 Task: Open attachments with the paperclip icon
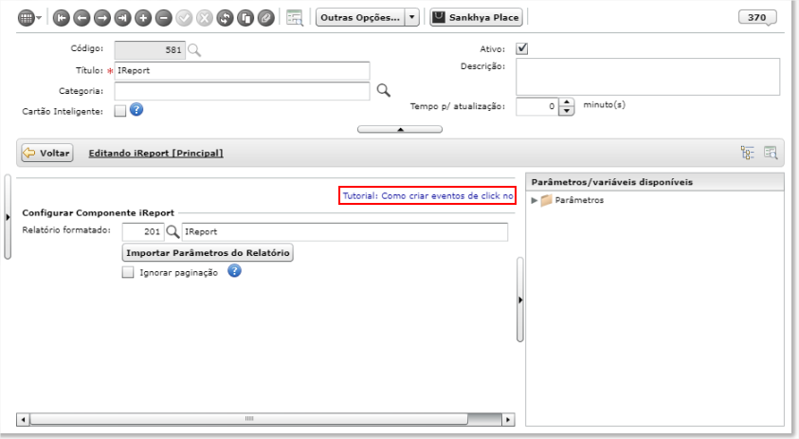265,18
